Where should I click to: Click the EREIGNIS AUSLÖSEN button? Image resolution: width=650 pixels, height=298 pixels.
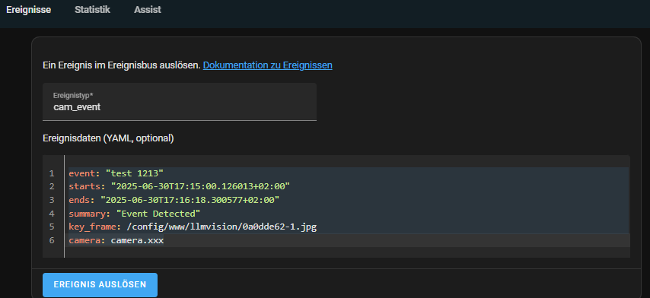100,285
